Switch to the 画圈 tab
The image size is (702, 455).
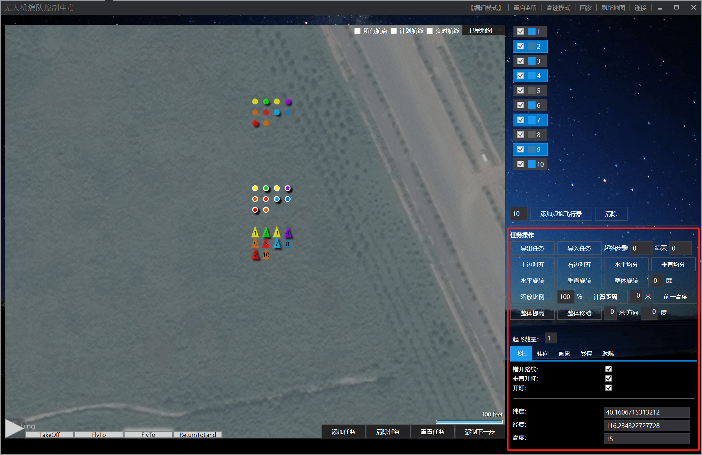click(564, 353)
